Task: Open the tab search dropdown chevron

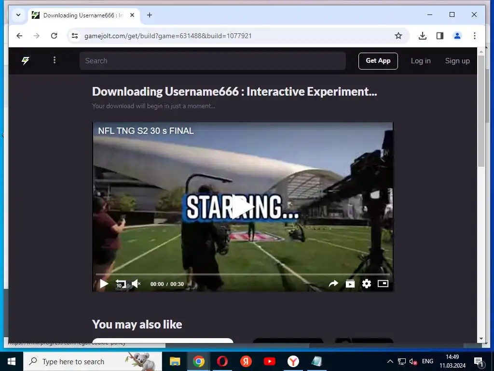Action: click(x=18, y=15)
